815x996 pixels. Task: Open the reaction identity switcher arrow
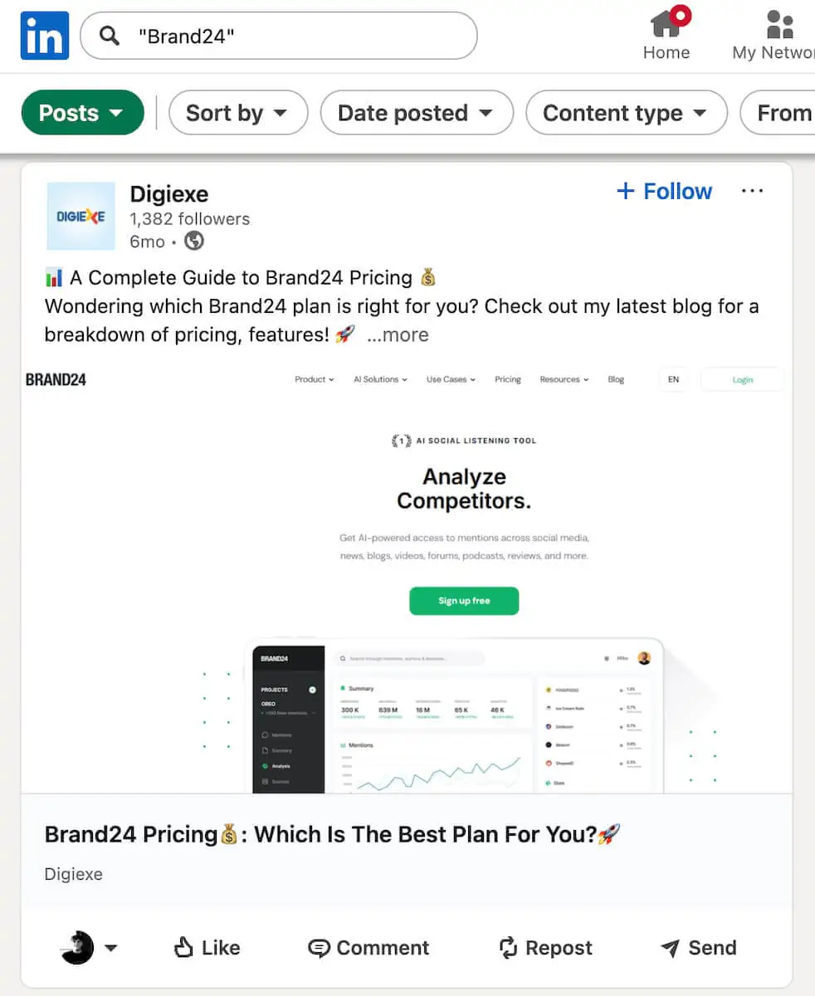pos(110,948)
